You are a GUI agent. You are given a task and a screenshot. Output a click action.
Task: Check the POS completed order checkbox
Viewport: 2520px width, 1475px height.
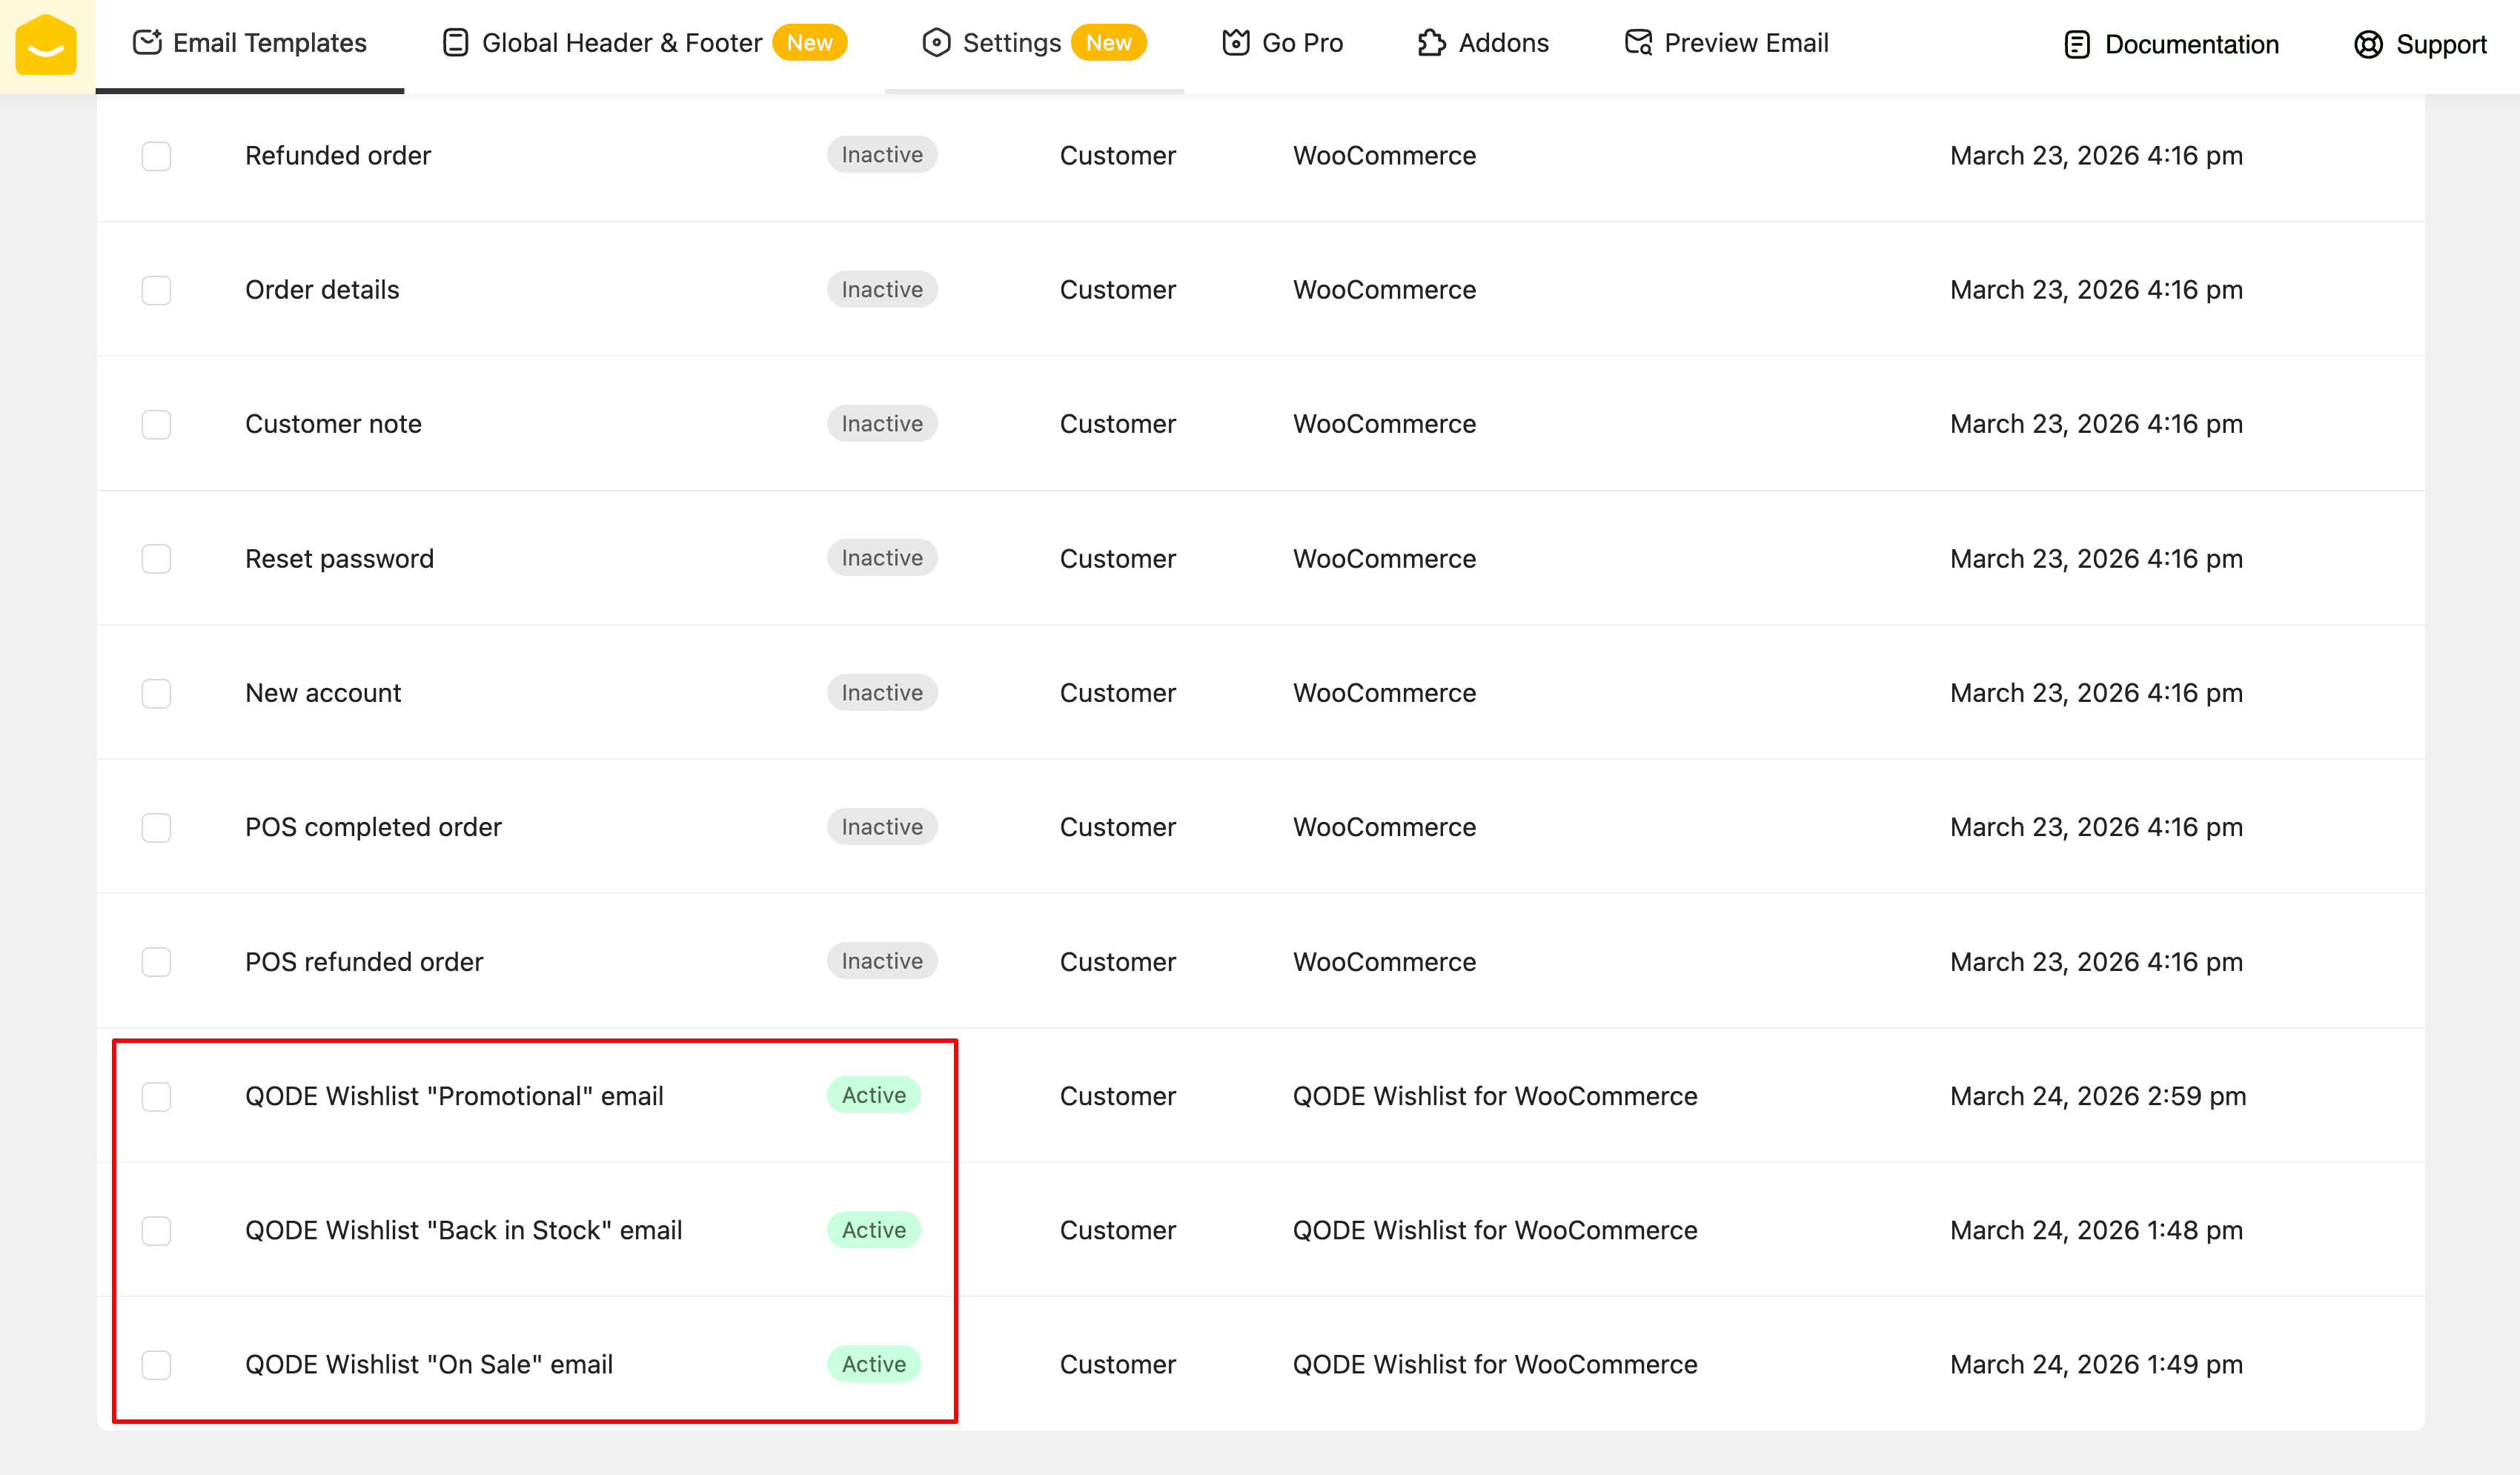tap(156, 827)
